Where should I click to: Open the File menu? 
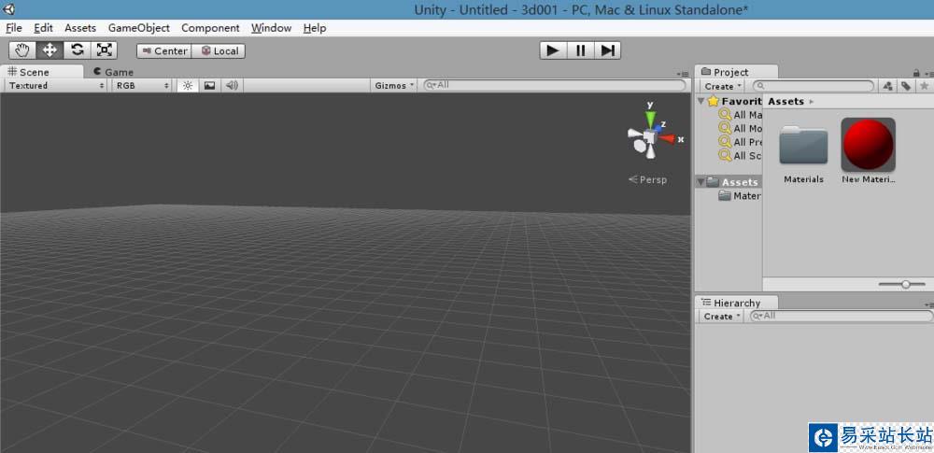click(x=14, y=28)
